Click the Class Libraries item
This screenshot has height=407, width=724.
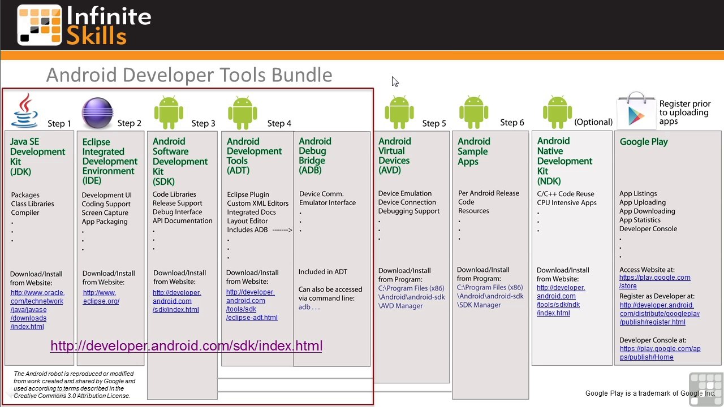(33, 203)
